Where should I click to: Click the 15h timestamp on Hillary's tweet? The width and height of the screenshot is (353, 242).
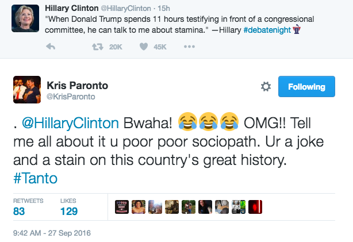(164, 8)
